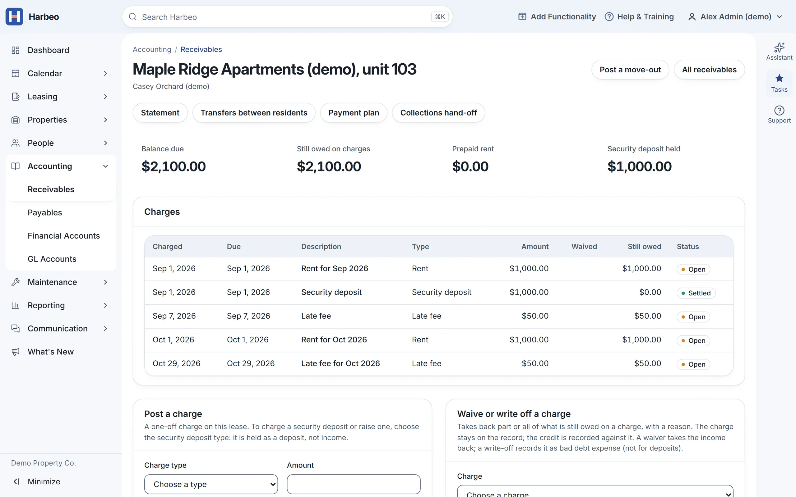Click the Minimize sidebar arrow icon
Viewport: 796px width, 497px height.
coord(16,481)
